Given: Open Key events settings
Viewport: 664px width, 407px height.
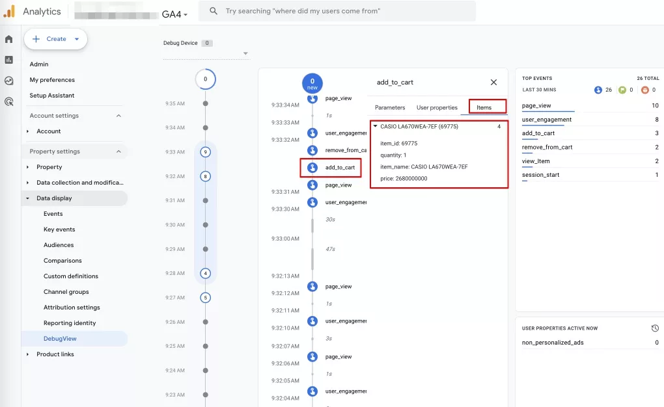Looking at the screenshot, I should coord(59,230).
